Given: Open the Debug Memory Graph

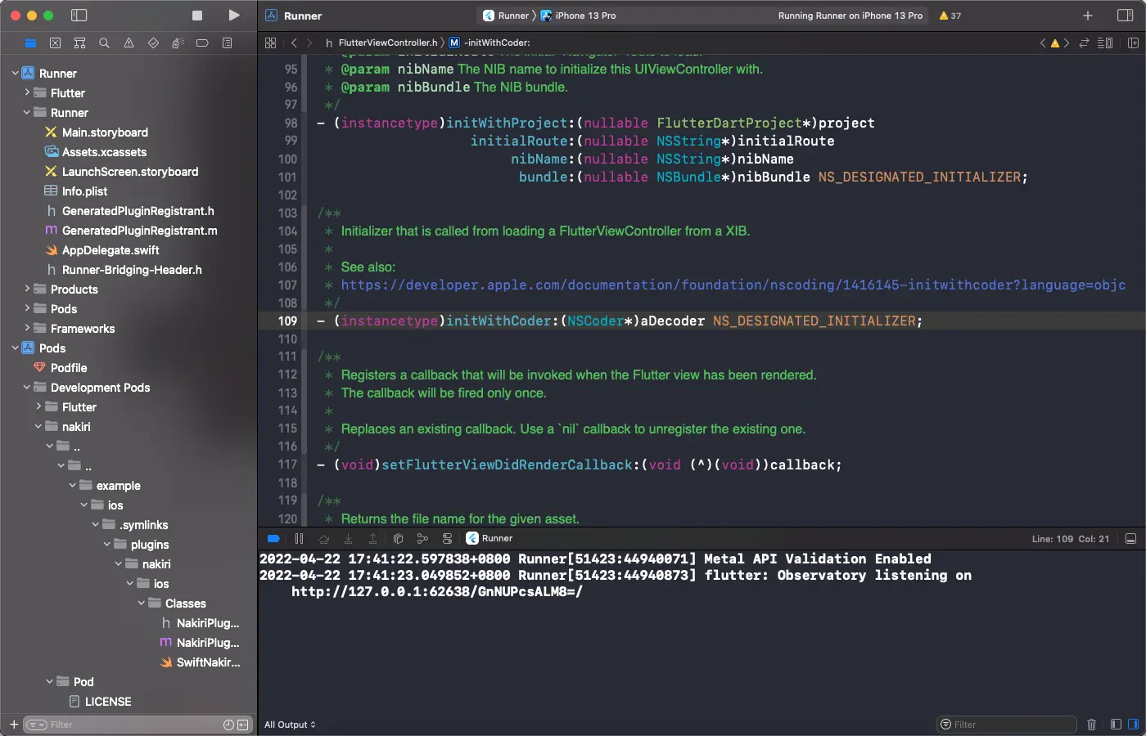Looking at the screenshot, I should point(422,538).
